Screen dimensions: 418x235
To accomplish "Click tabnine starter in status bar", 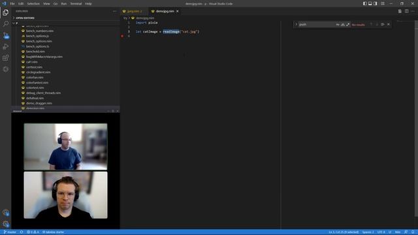I will tap(54, 232).
